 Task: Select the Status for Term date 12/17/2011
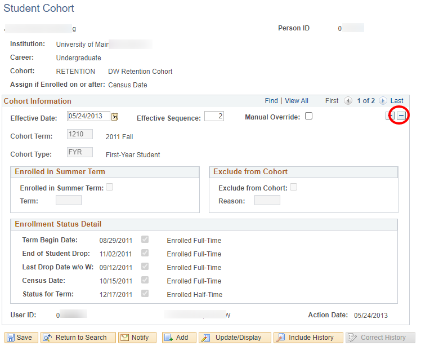(116, 295)
